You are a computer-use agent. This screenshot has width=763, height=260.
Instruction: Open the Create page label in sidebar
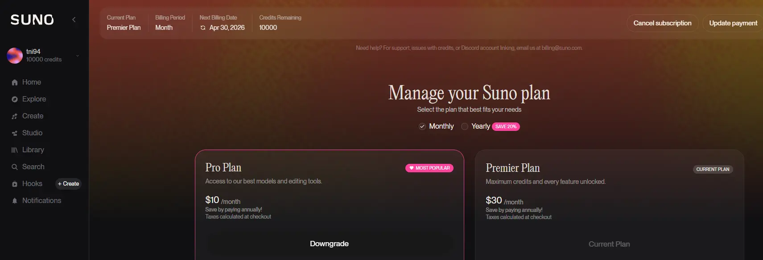pos(33,116)
